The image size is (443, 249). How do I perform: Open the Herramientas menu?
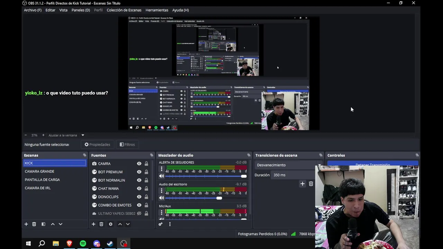click(x=157, y=10)
